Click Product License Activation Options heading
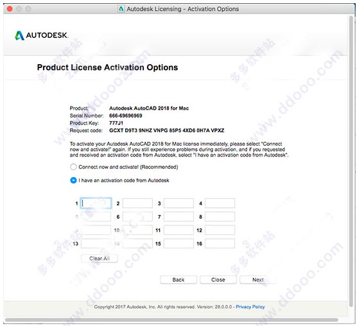Screen dimensions: 357x326 (x=107, y=67)
